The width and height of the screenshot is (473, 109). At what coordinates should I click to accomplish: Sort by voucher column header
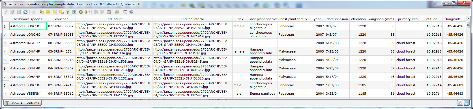(x=61, y=19)
